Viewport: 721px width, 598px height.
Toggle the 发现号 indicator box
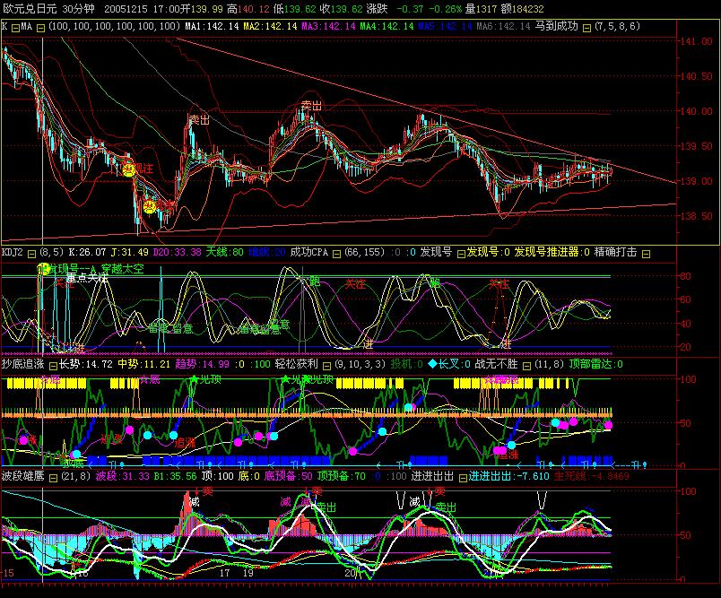pos(461,254)
